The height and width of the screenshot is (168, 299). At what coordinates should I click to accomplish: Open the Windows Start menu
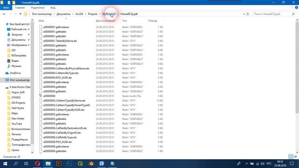pyautogui.click(x=5, y=164)
